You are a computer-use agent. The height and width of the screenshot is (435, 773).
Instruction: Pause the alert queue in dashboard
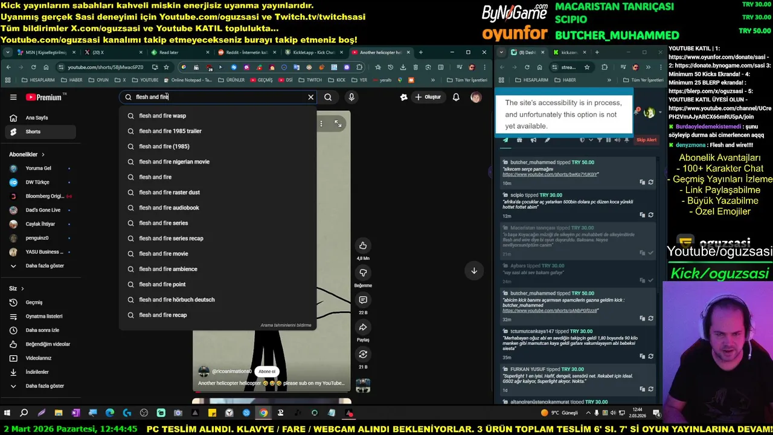pos(608,140)
